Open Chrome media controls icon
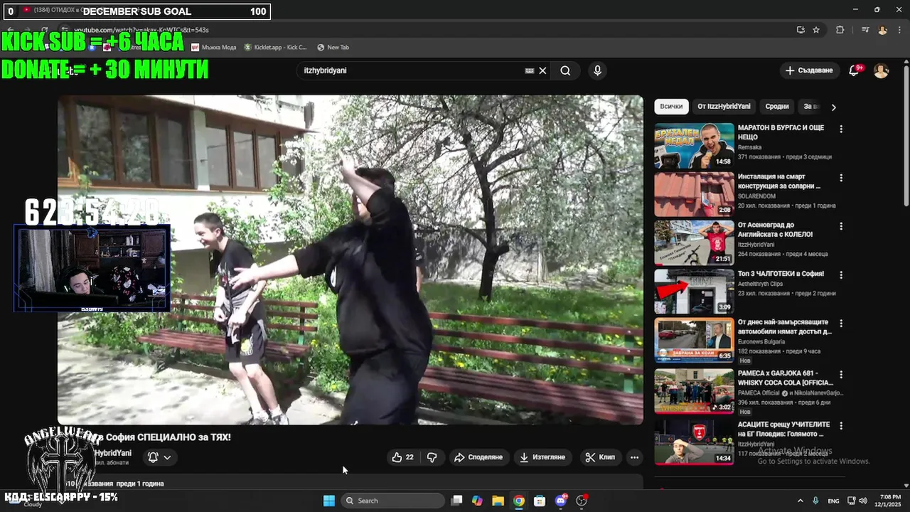This screenshot has width=910, height=512. point(865,30)
